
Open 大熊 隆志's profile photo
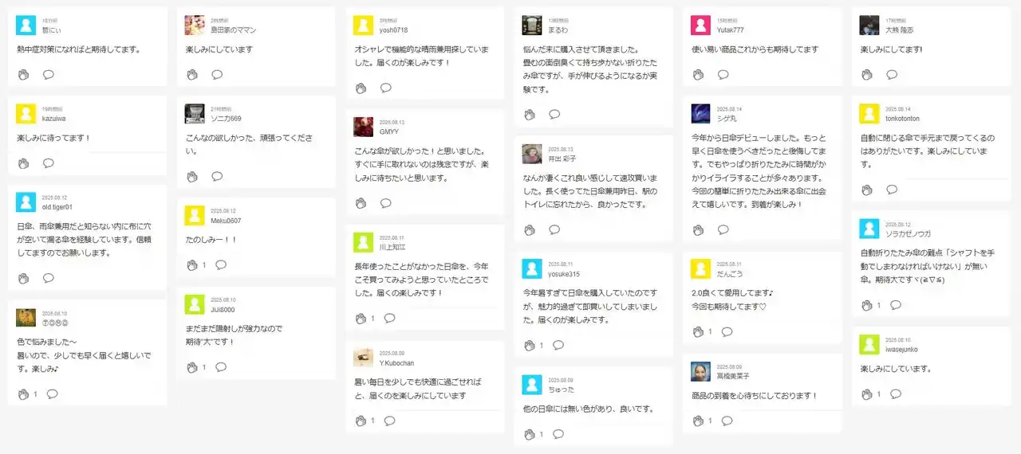[x=869, y=25]
